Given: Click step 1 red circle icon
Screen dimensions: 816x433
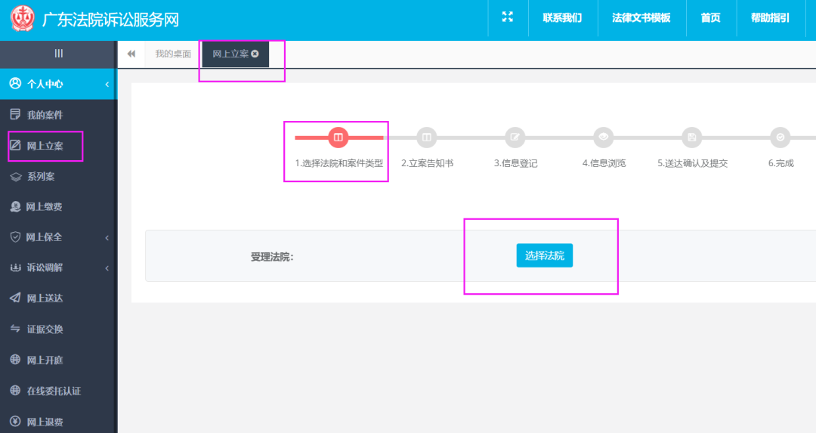Looking at the screenshot, I should pyautogui.click(x=338, y=138).
